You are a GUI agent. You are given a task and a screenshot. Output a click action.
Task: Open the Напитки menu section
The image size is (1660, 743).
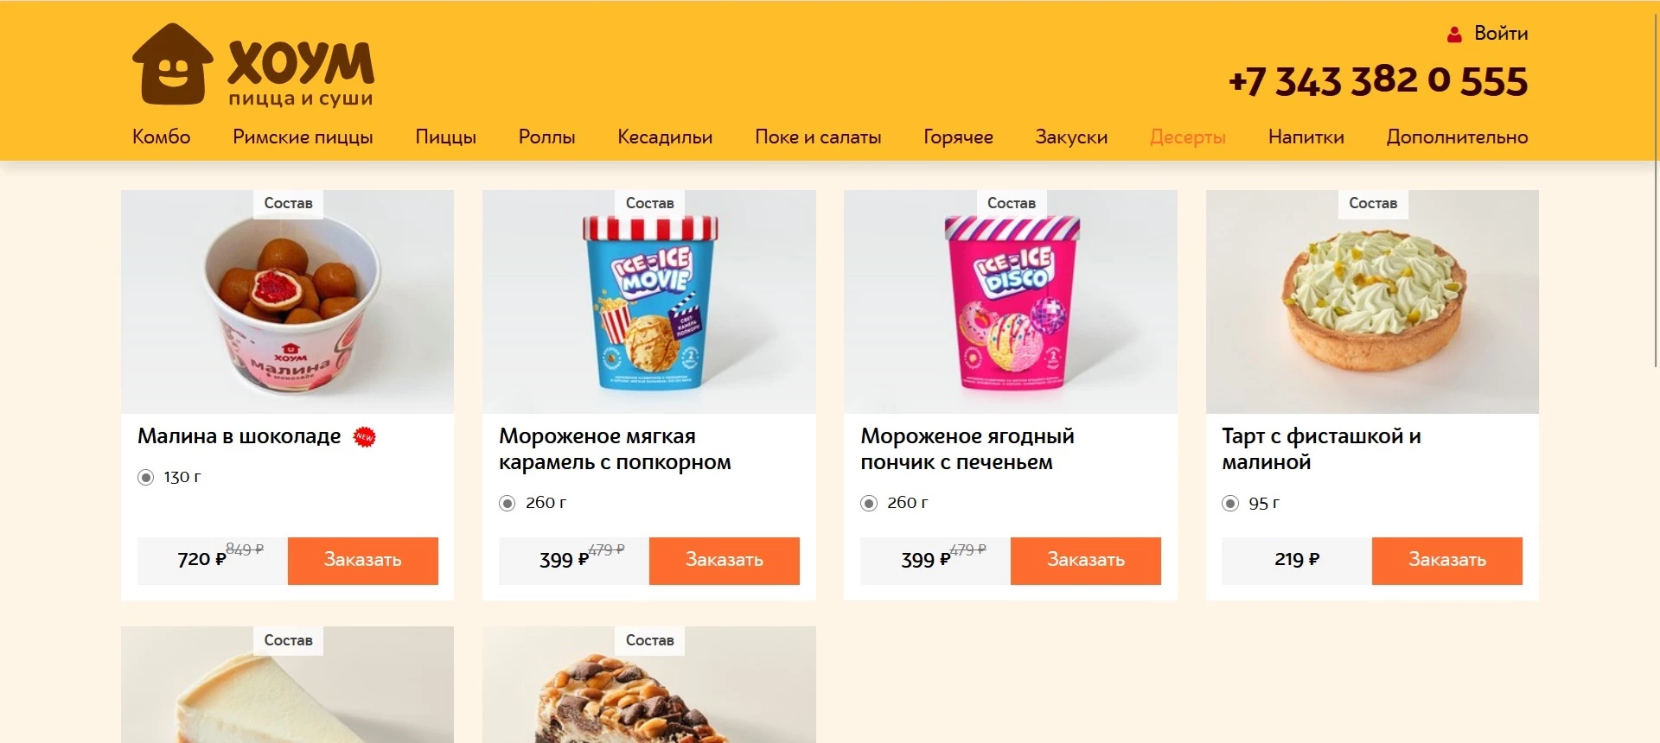pos(1306,137)
